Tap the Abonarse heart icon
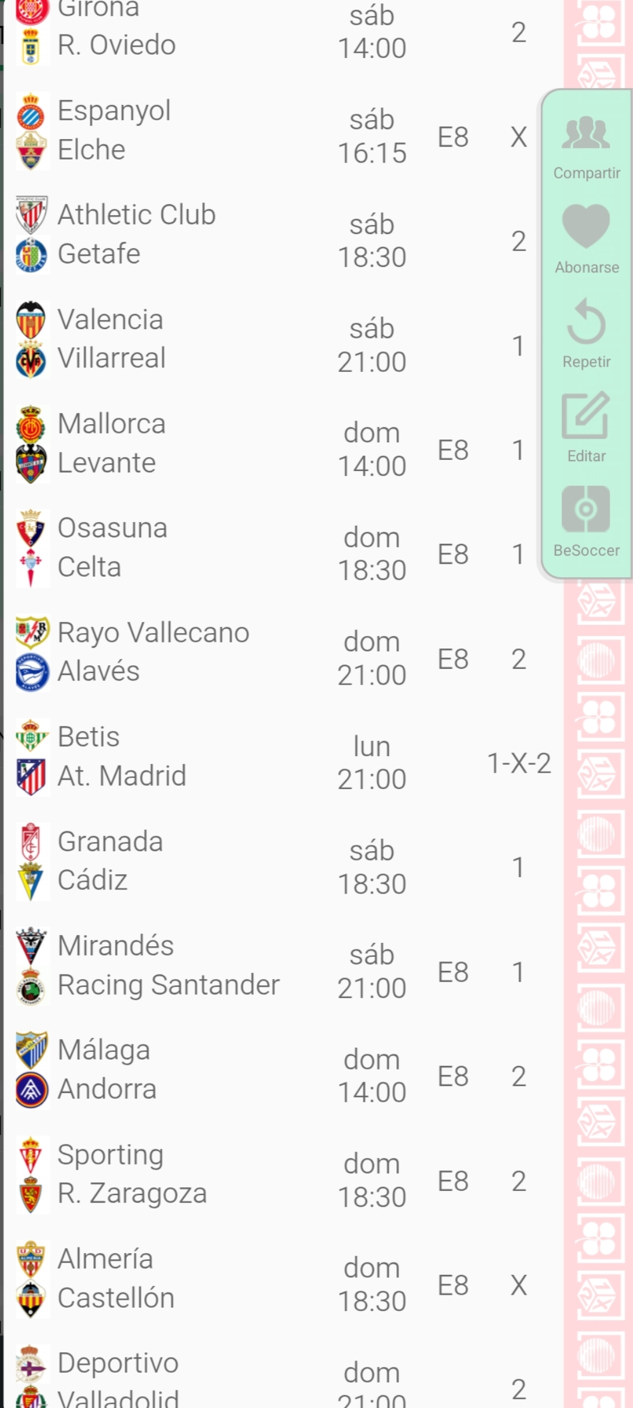The height and width of the screenshot is (1408, 633). coord(586,227)
